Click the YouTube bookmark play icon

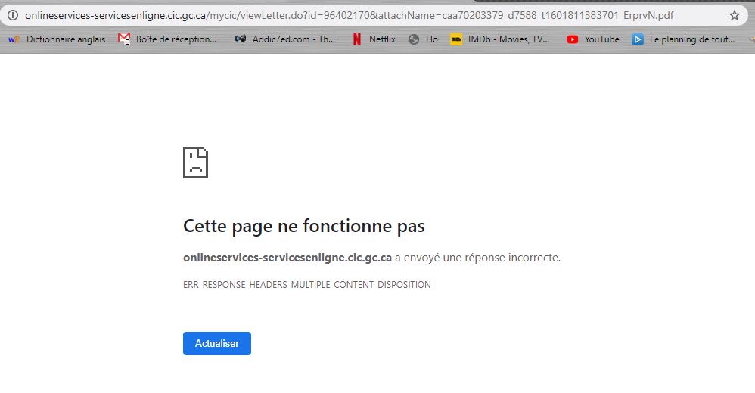573,39
